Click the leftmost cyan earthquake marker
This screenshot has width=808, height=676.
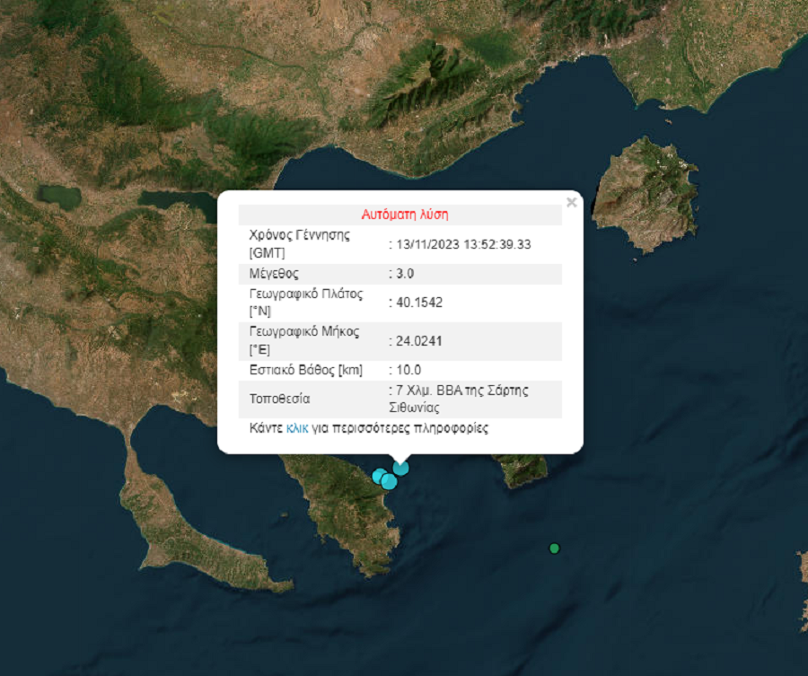click(x=380, y=476)
